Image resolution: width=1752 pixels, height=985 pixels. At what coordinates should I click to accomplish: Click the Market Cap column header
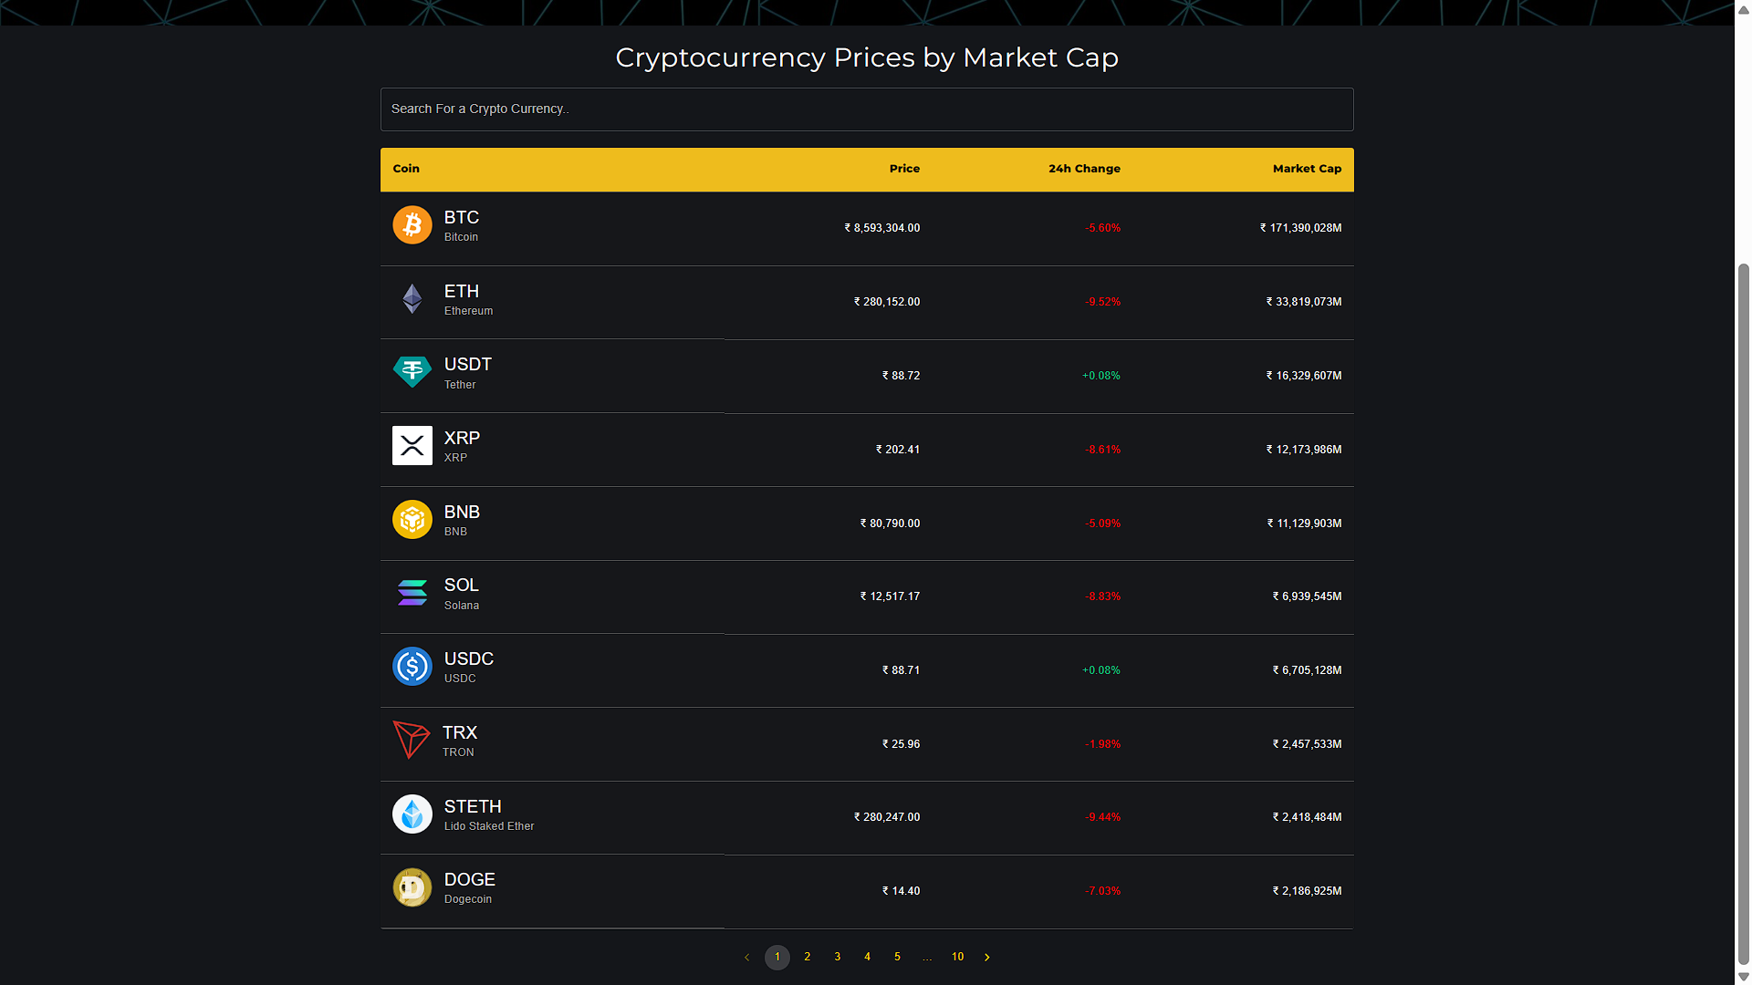pyautogui.click(x=1307, y=169)
